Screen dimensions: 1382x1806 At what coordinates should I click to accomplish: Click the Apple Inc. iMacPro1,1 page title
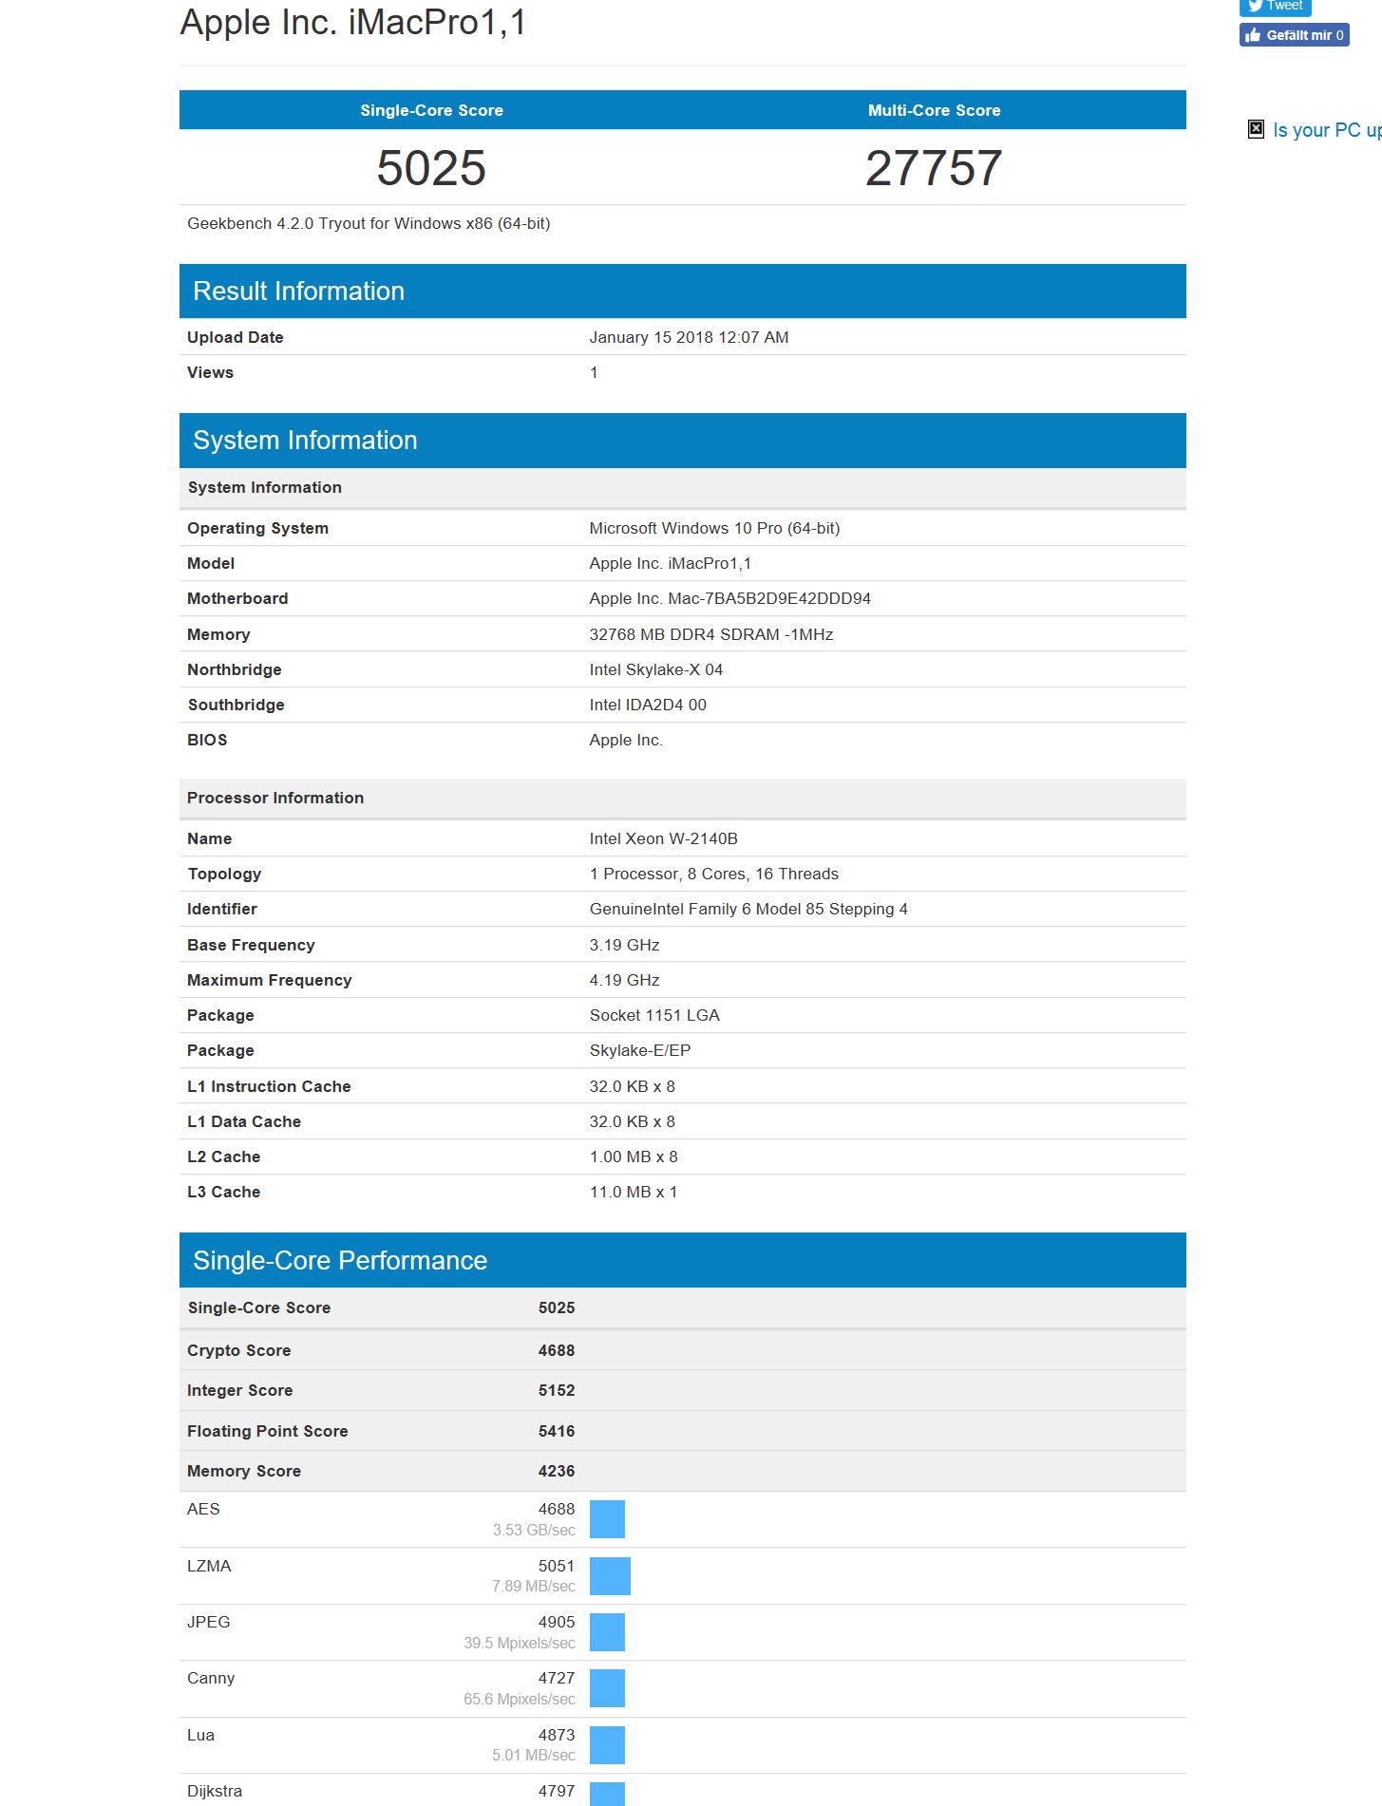click(353, 23)
